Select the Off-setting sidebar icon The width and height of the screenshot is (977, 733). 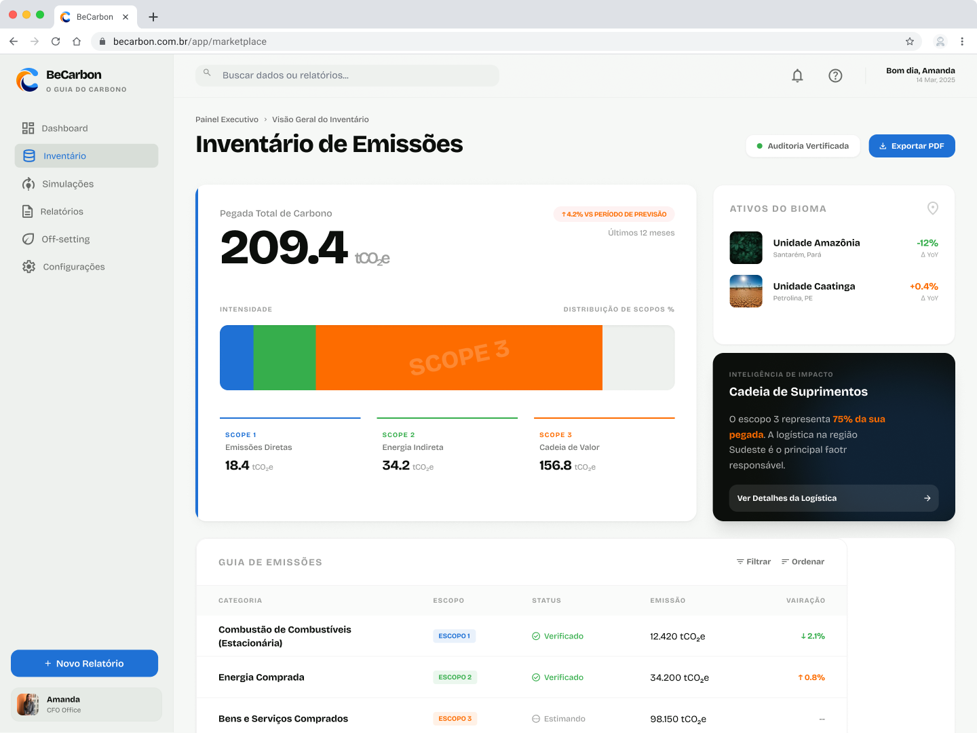pyautogui.click(x=28, y=239)
